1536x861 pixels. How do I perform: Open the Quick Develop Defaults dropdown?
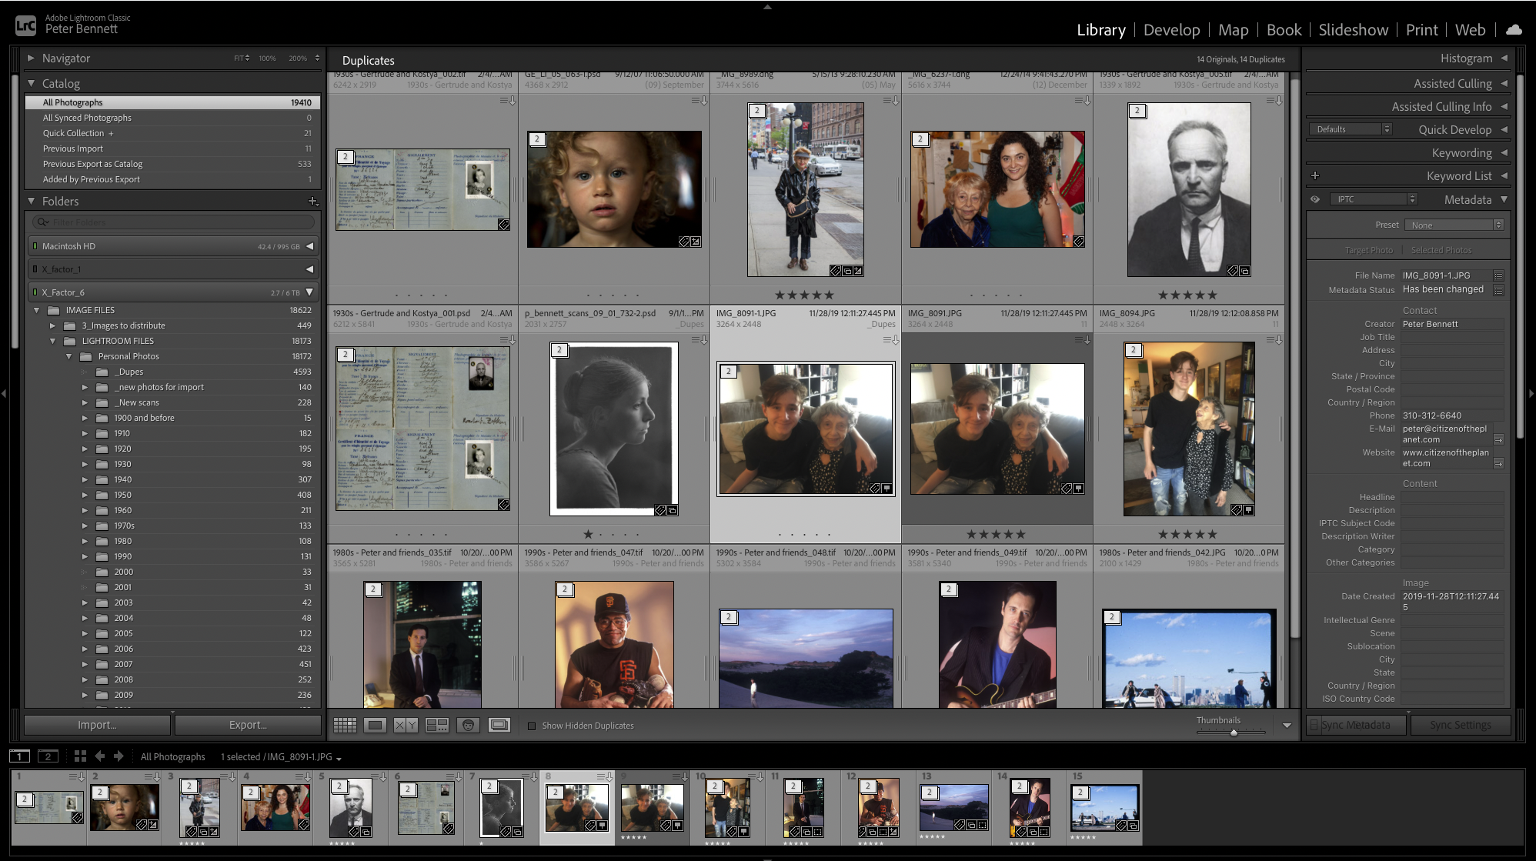(1351, 129)
